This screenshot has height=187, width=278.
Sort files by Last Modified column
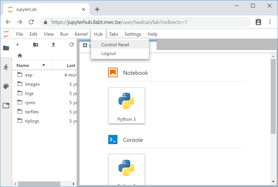pos(64,65)
